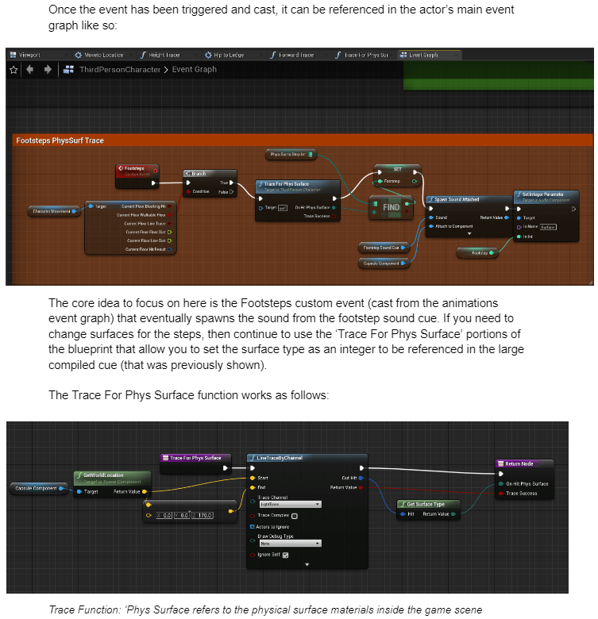Click the Return Node header
Image resolution: width=598 pixels, height=619 pixels.
point(523,463)
